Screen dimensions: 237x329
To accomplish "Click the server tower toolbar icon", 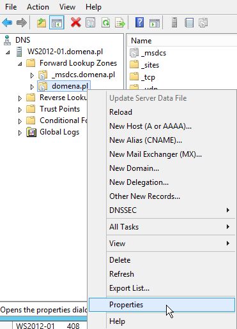I will click(x=174, y=22).
